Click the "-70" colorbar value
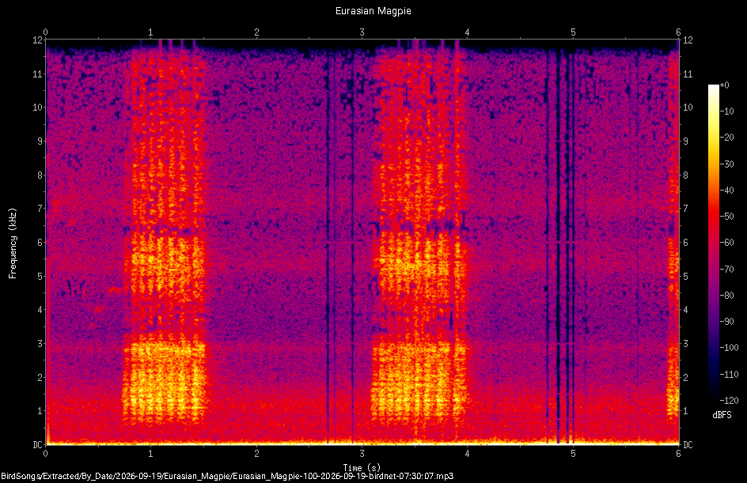 pos(726,270)
